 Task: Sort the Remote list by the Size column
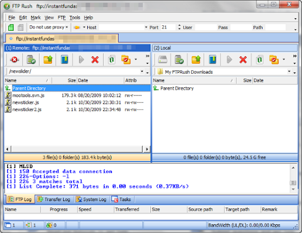point(64,80)
